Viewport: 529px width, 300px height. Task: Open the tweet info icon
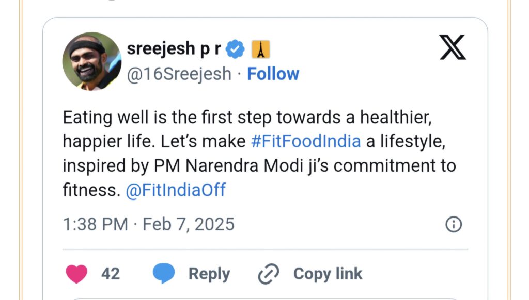[x=453, y=224]
